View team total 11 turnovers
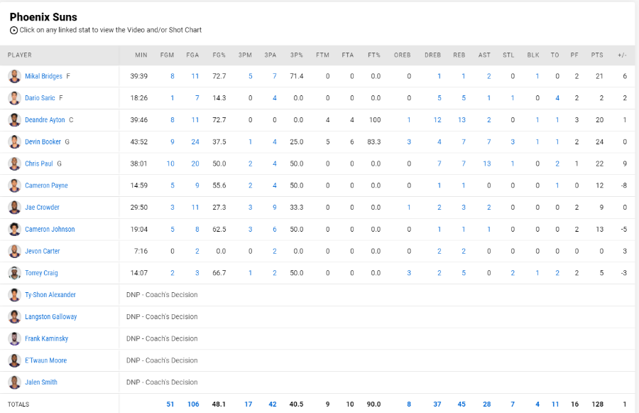 555,404
